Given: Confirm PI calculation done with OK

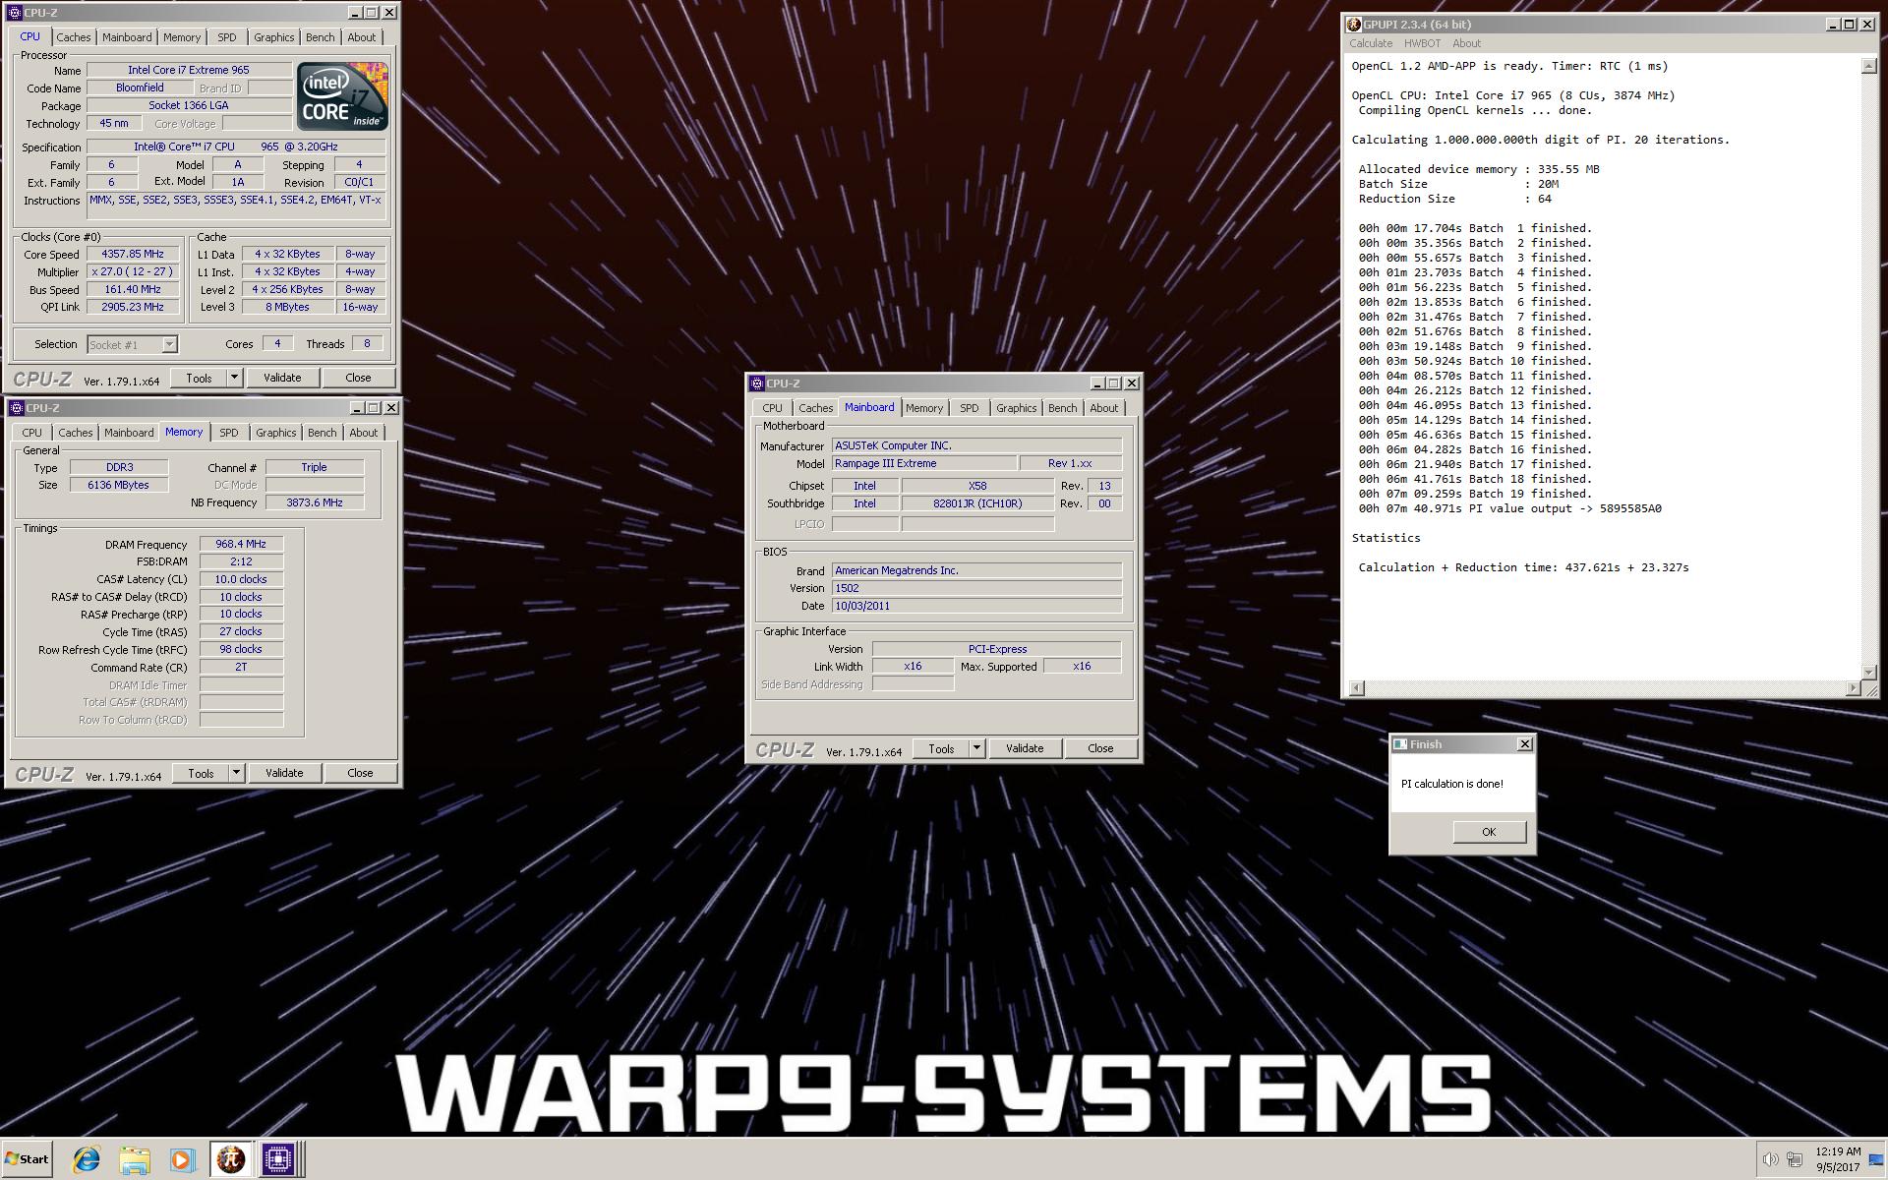Looking at the screenshot, I should click(x=1489, y=832).
